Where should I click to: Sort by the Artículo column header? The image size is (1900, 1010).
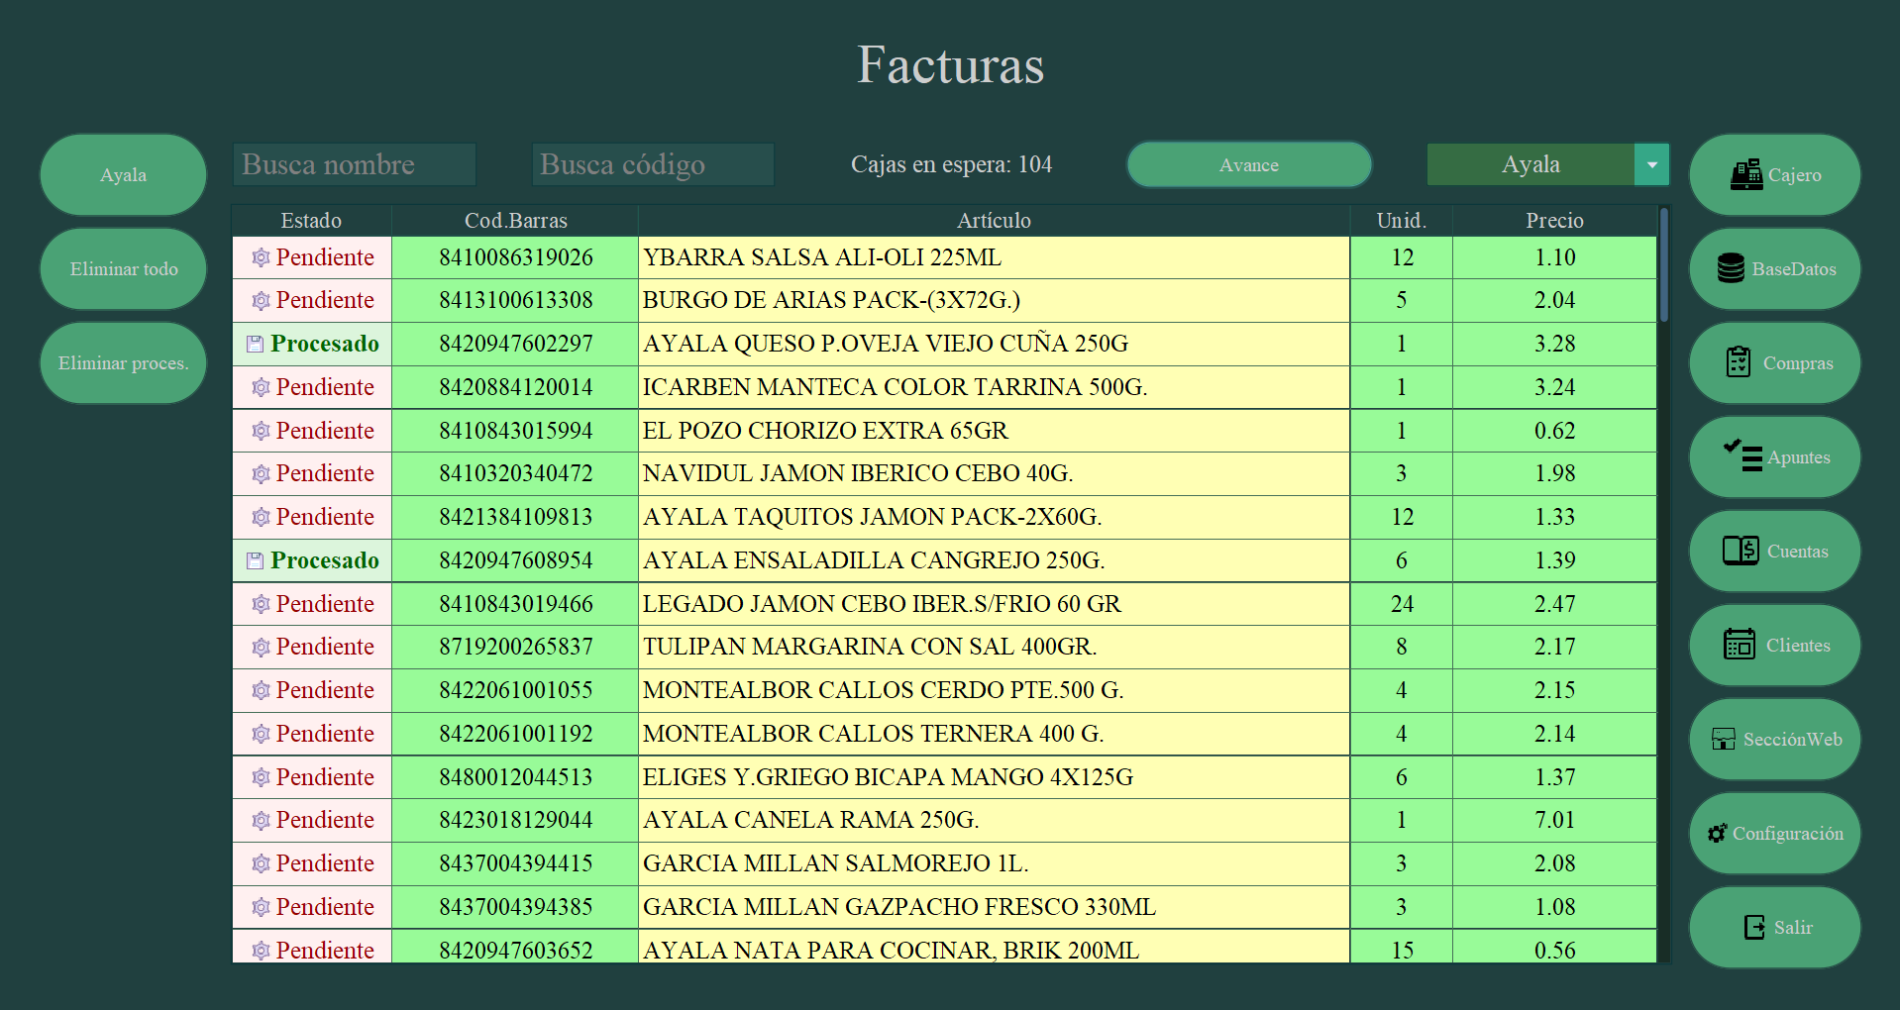994,221
